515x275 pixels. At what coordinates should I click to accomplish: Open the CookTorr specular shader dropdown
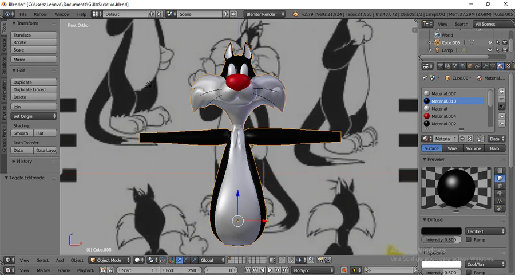coord(485,264)
